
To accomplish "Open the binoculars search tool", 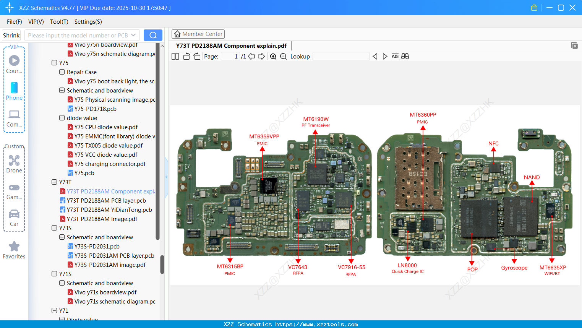I will (405, 56).
